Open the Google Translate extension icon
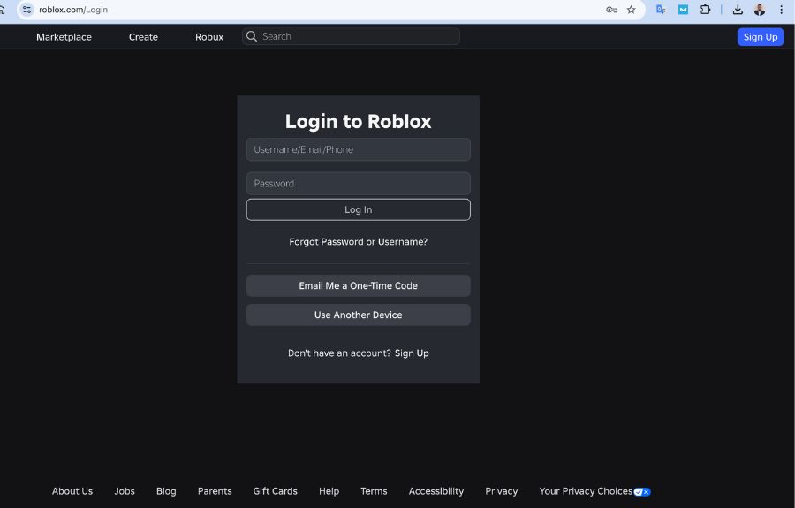Viewport: 795px width, 508px height. [661, 10]
